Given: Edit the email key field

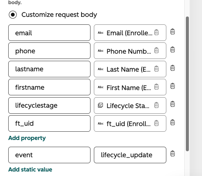Looking at the screenshot, I should [49, 33].
